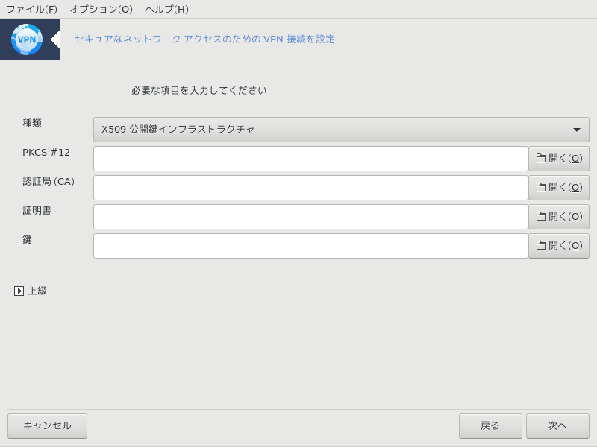Click folder icon beside 認証局 (CA) field
The image size is (597, 447).
(x=540, y=187)
